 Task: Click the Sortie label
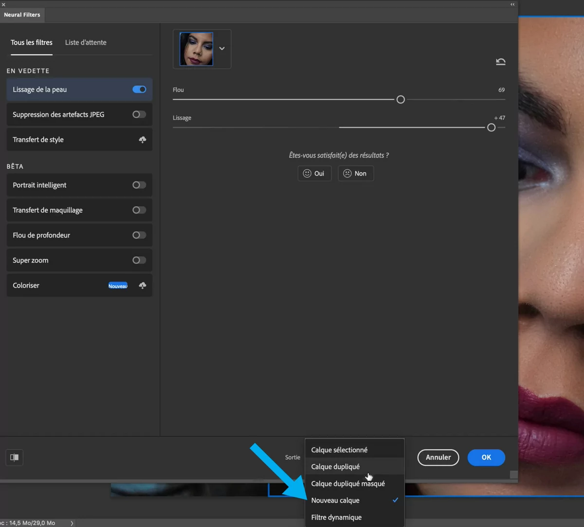tap(292, 457)
